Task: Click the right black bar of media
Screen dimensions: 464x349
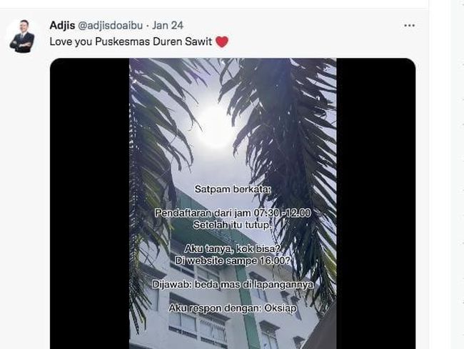Action: [376, 203]
